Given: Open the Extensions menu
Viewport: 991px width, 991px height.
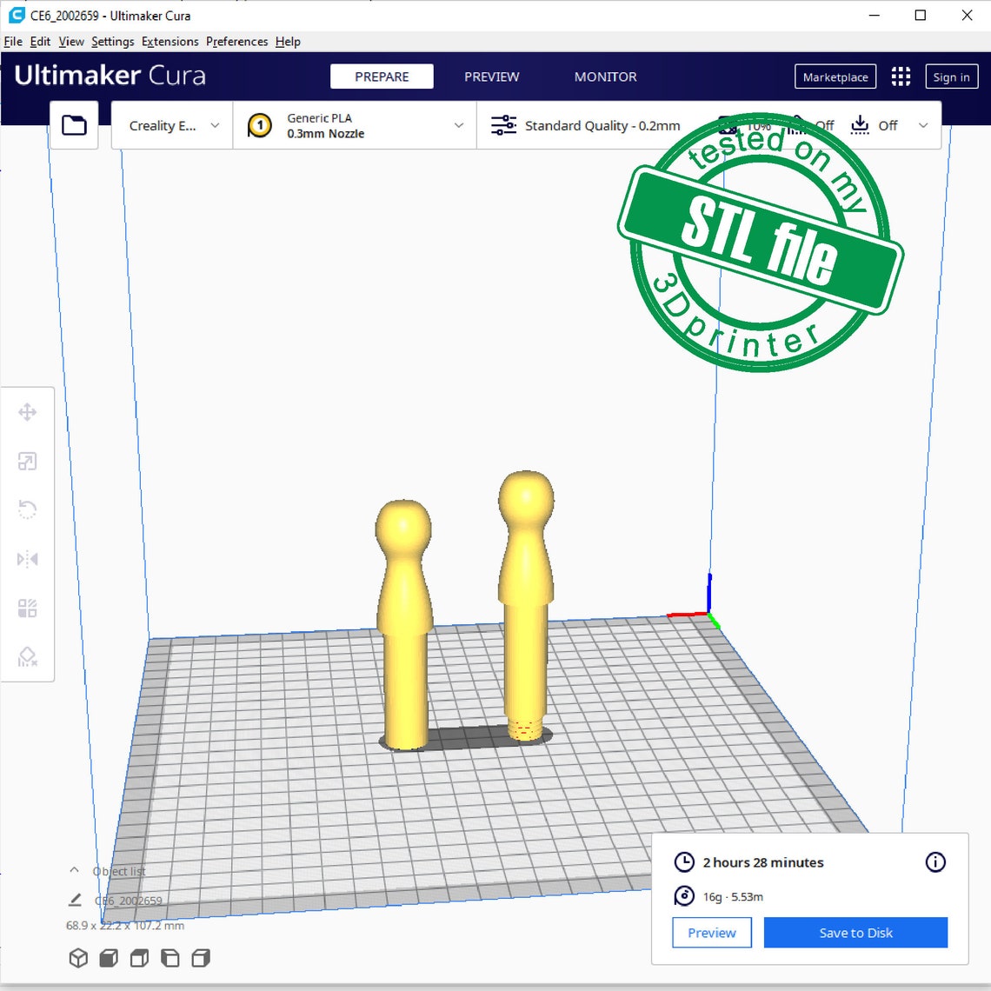Looking at the screenshot, I should (x=170, y=41).
